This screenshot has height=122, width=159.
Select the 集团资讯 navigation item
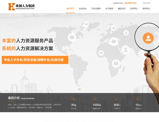pyautogui.click(x=122, y=9)
